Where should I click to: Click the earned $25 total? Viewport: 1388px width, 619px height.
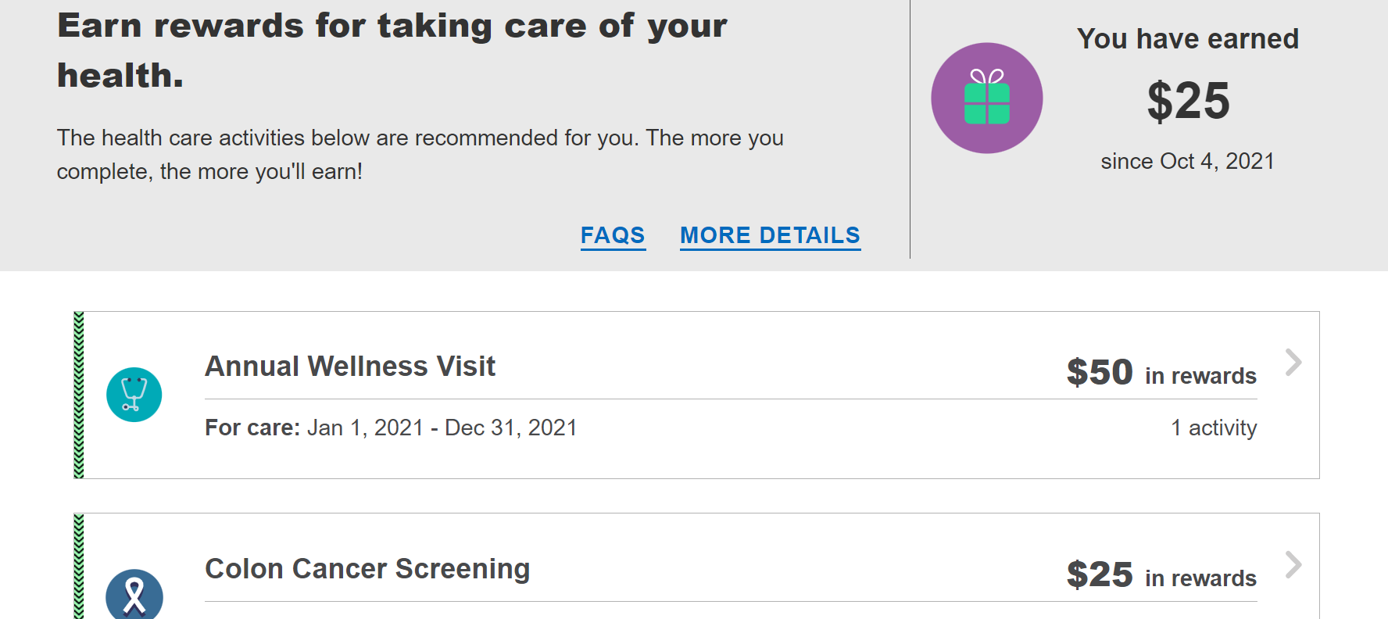[1188, 101]
